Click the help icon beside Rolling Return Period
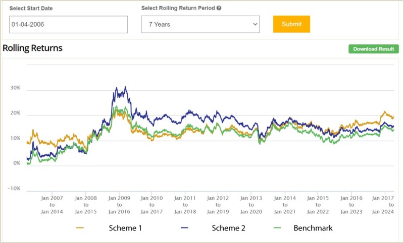 (219, 8)
